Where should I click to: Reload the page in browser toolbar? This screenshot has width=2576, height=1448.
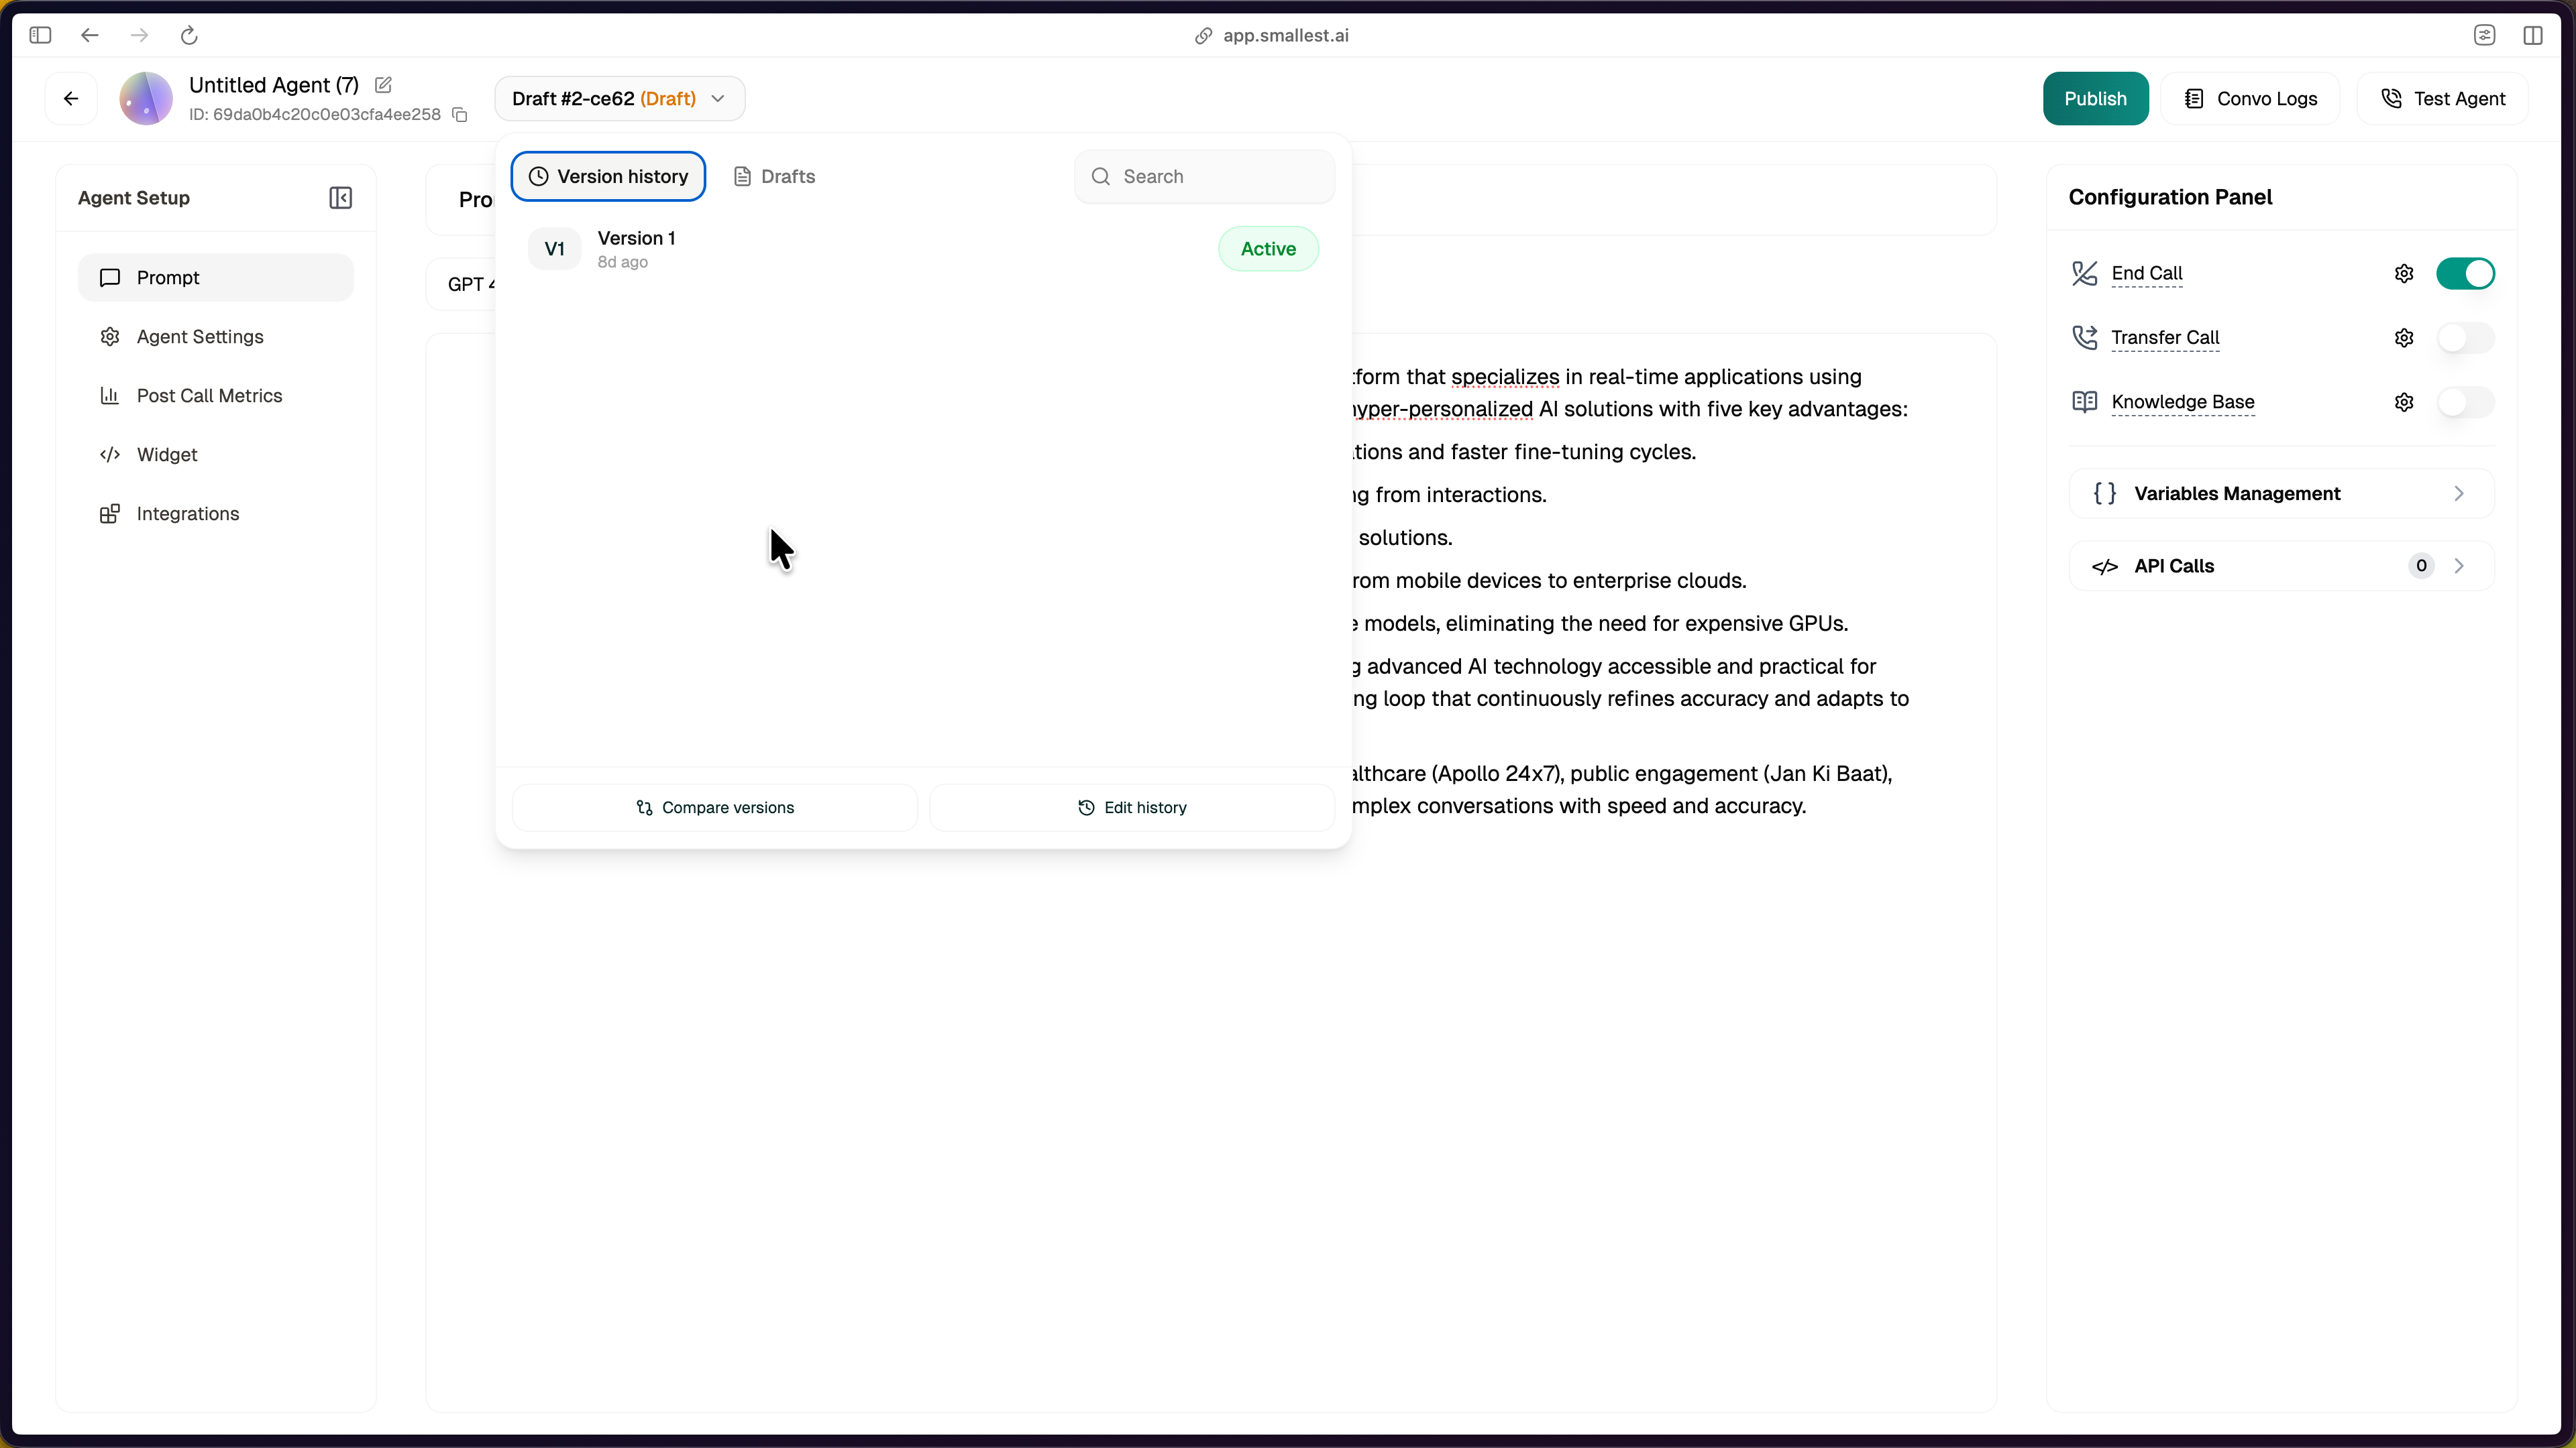[189, 36]
